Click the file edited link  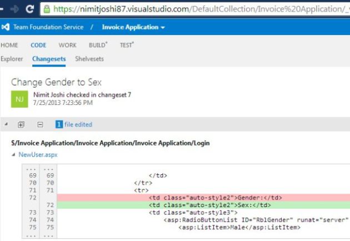pos(78,124)
